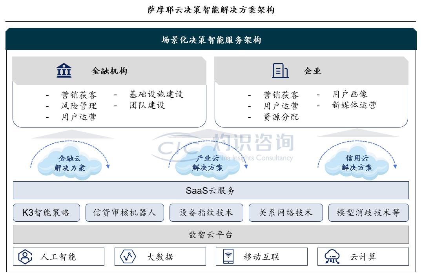Click the 资源分配 item
Screen dimensions: 423x277
point(281,117)
